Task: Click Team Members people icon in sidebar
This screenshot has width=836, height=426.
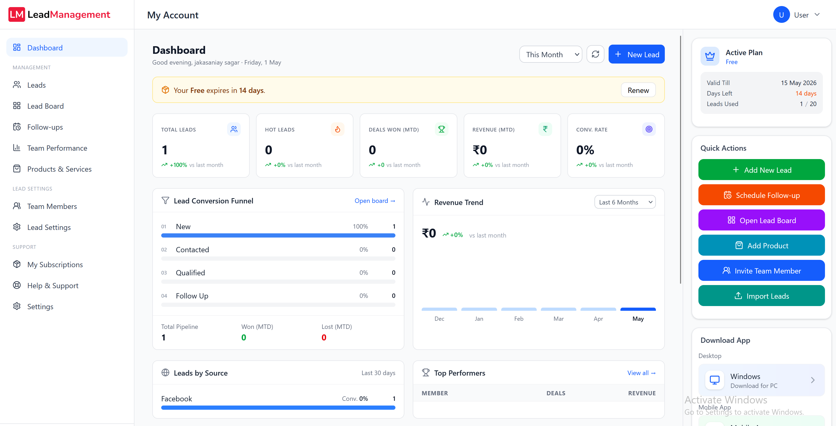Action: [17, 206]
